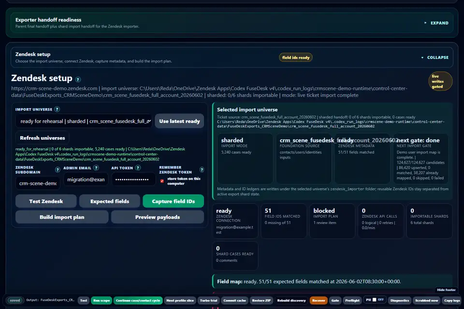Viewport: 464px width, 309px height.
Task: Click the Gate footer button
Action: 335,300
